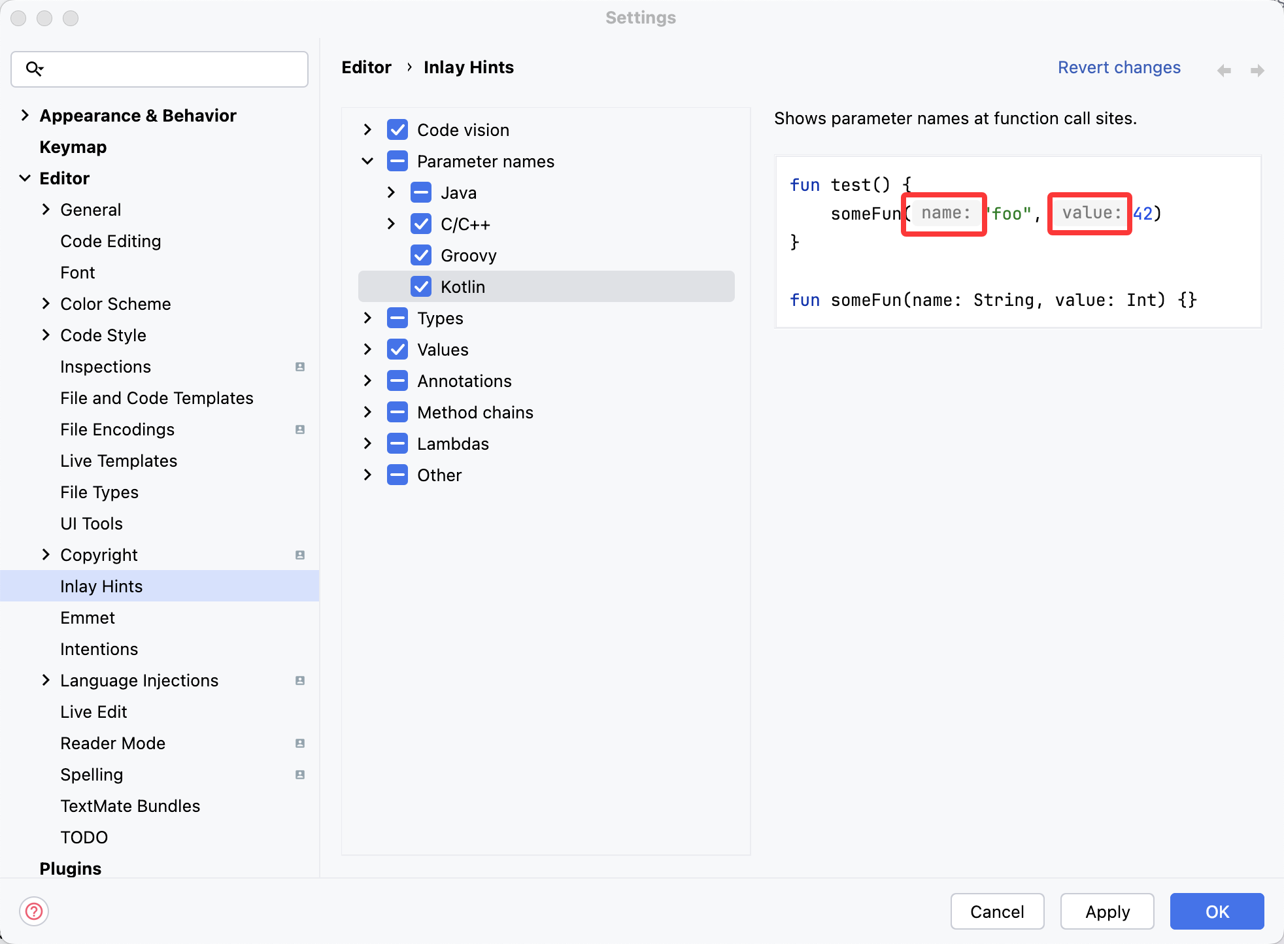Screen dimensions: 1284x944
Task: Expand the C/C++ hints node
Action: tap(391, 224)
